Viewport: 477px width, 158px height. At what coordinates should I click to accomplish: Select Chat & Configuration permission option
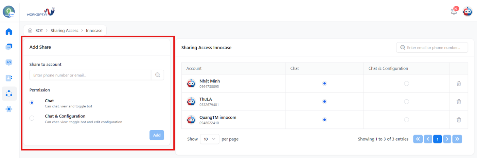coord(32,118)
